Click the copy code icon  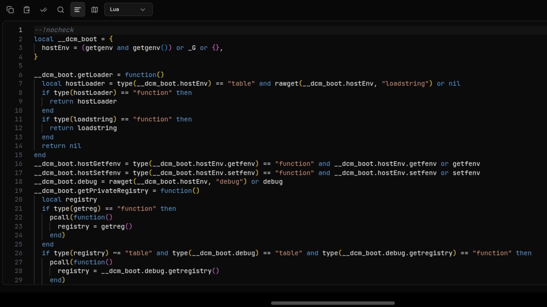coord(10,9)
